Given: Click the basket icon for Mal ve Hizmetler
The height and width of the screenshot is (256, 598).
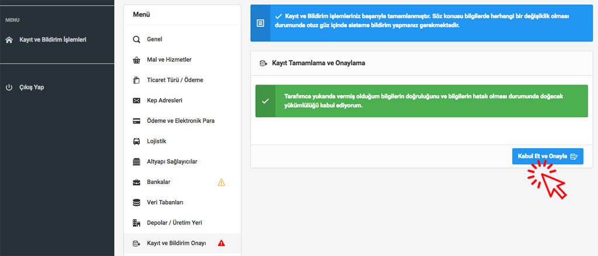Looking at the screenshot, I should click(x=137, y=60).
